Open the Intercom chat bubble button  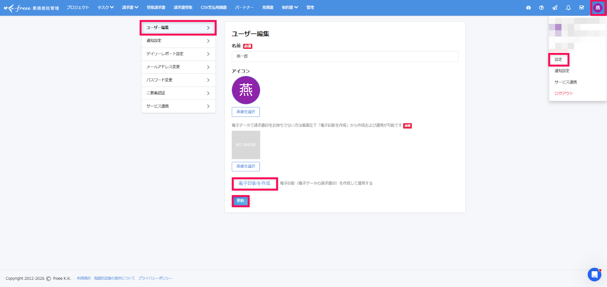[594, 275]
